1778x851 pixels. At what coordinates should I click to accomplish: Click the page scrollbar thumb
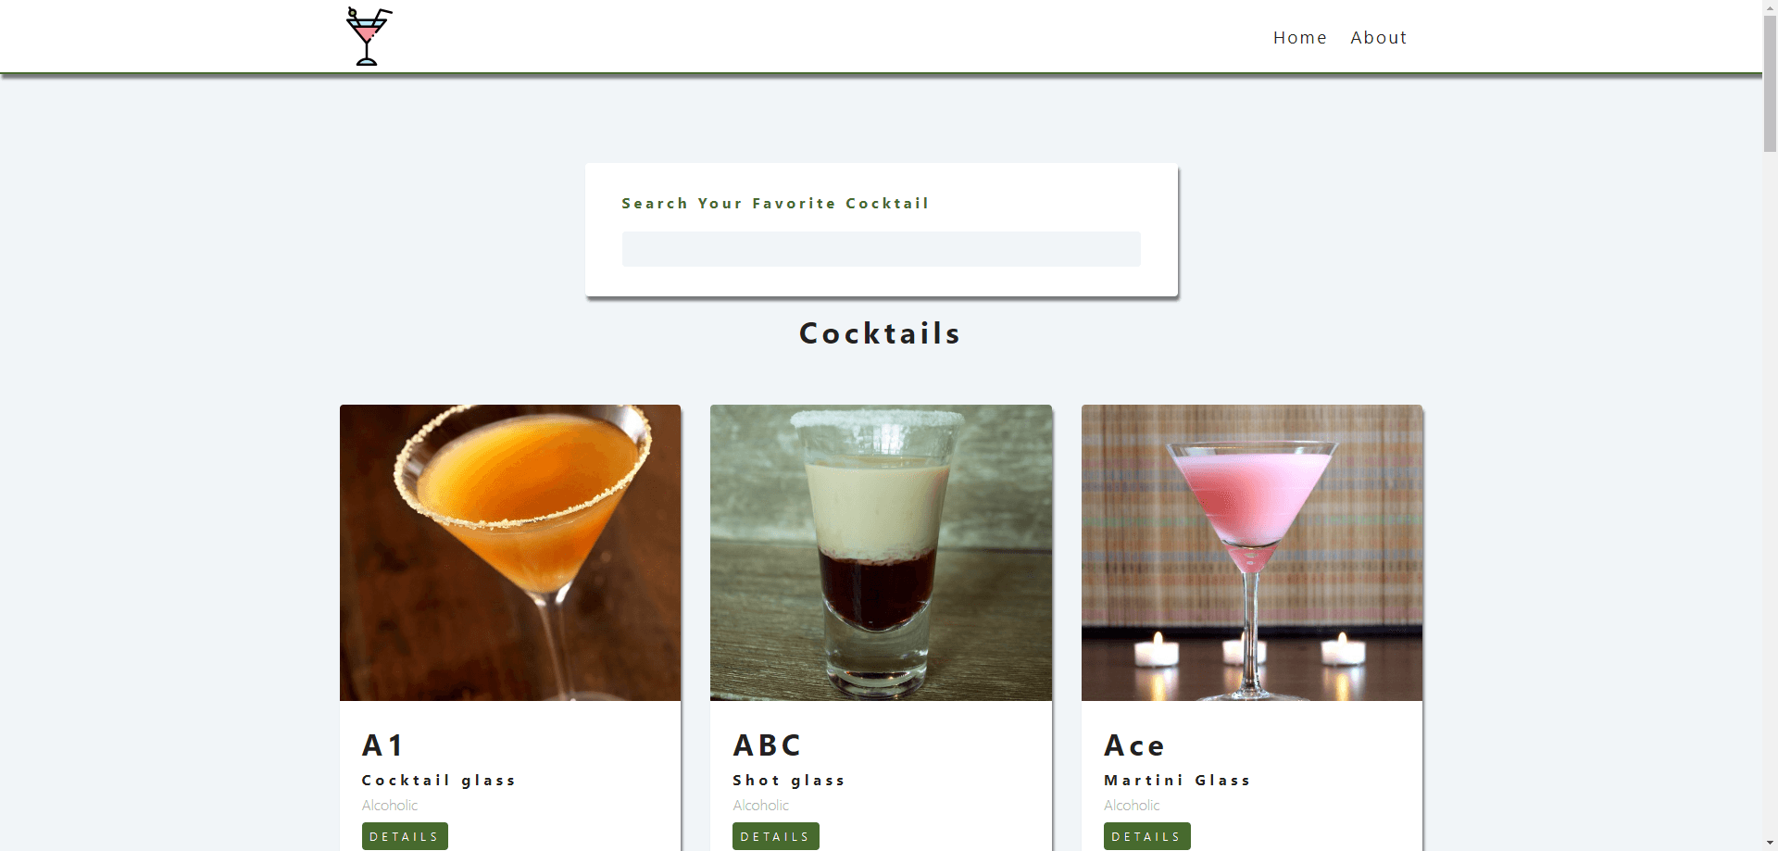[1770, 83]
